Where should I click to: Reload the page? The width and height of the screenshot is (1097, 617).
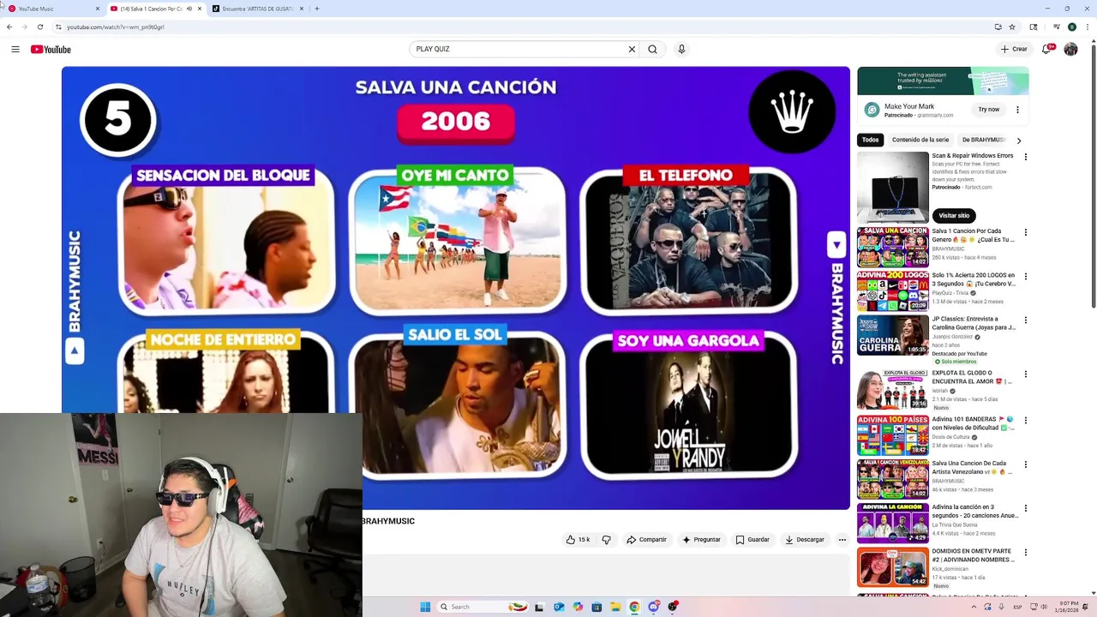coord(40,27)
